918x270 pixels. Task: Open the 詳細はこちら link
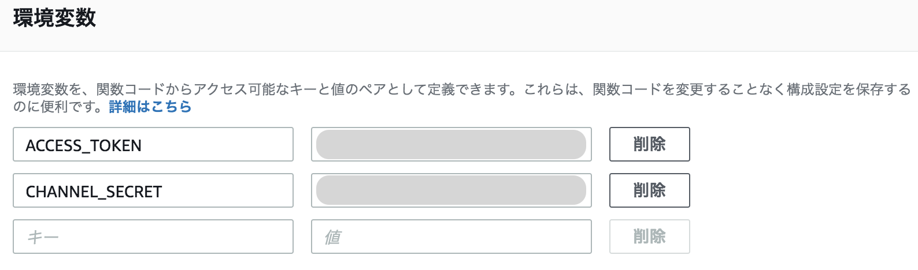(150, 107)
